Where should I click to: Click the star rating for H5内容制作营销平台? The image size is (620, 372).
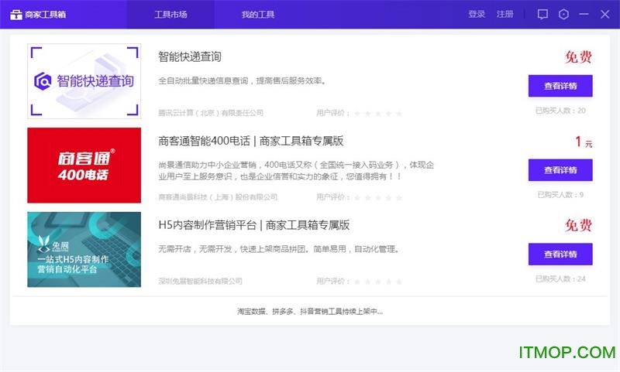coord(378,282)
